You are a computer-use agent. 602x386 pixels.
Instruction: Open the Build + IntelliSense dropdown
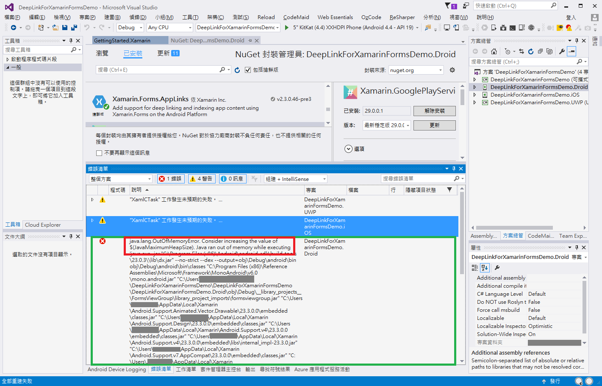(x=296, y=179)
